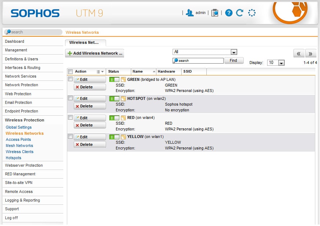320x226 pixels.
Task: Check the RED network row checkbox
Action: 70,117
